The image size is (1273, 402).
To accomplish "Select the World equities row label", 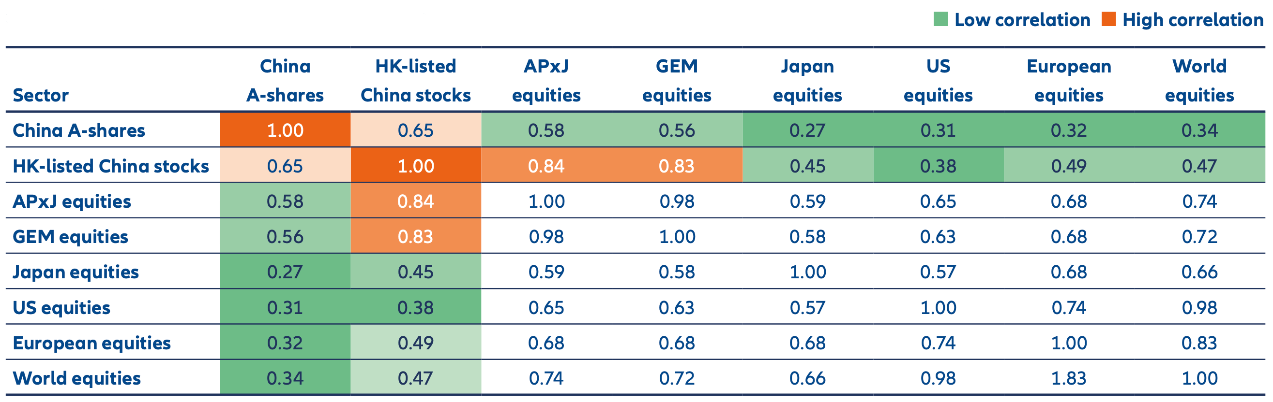I will (76, 378).
